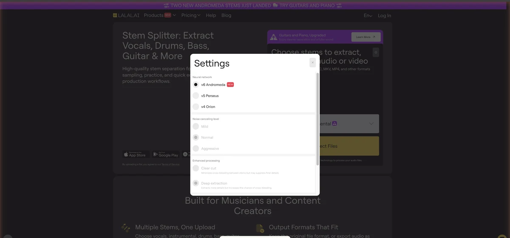The width and height of the screenshot is (510, 238).
Task: Go to the Help page
Action: pyautogui.click(x=211, y=15)
